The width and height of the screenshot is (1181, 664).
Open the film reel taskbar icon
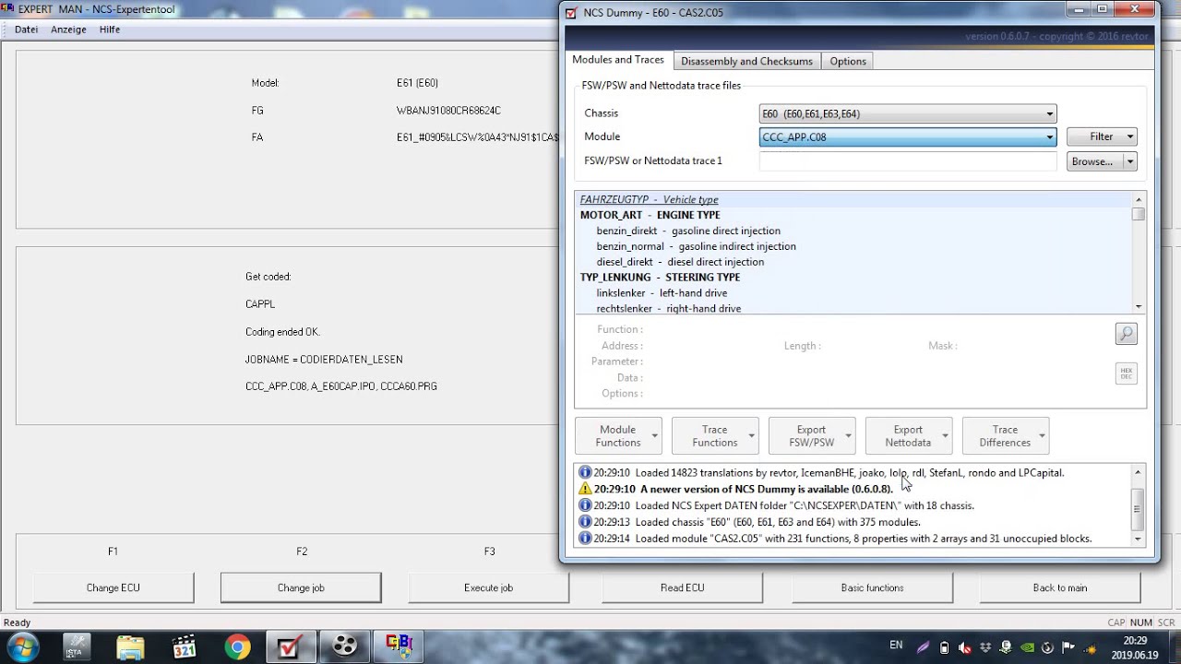click(x=345, y=646)
